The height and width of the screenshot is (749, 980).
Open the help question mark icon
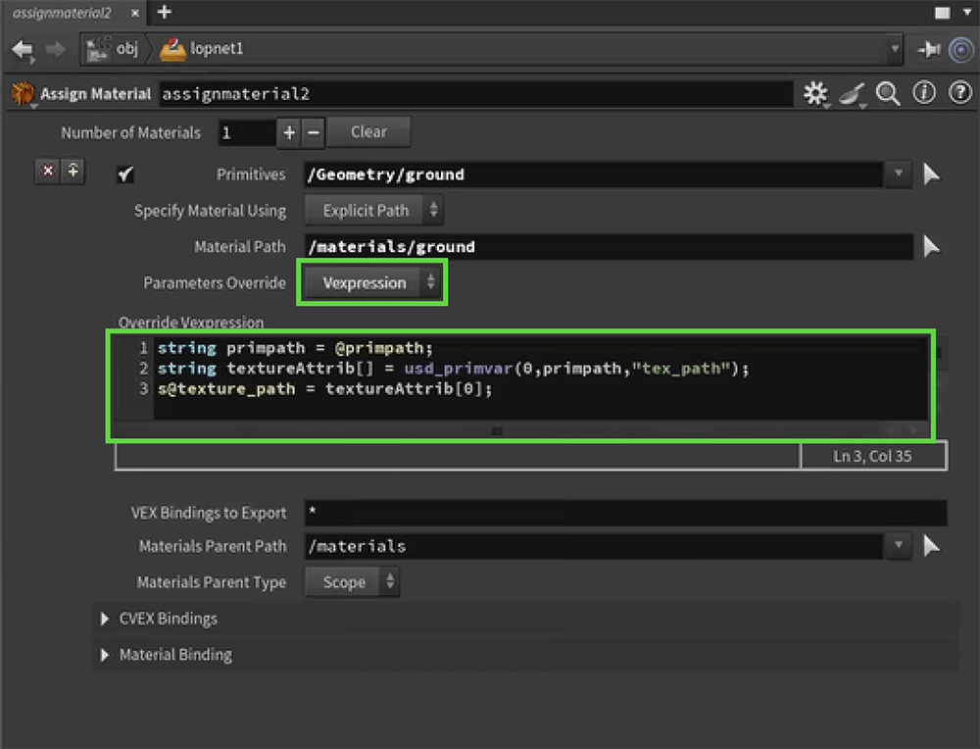[957, 94]
